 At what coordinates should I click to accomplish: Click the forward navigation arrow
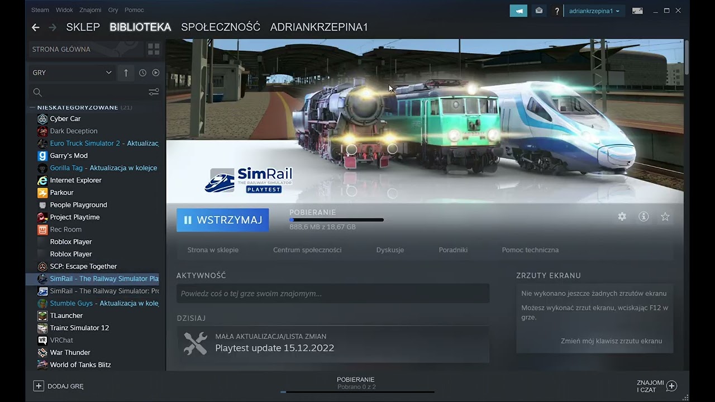[x=53, y=27]
